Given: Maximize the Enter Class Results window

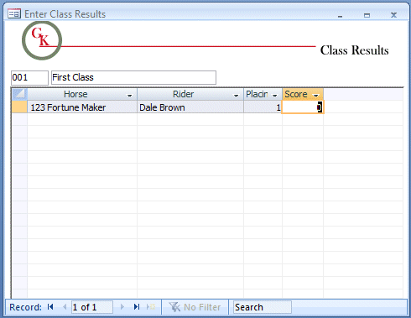Looking at the screenshot, I should click(x=367, y=15).
